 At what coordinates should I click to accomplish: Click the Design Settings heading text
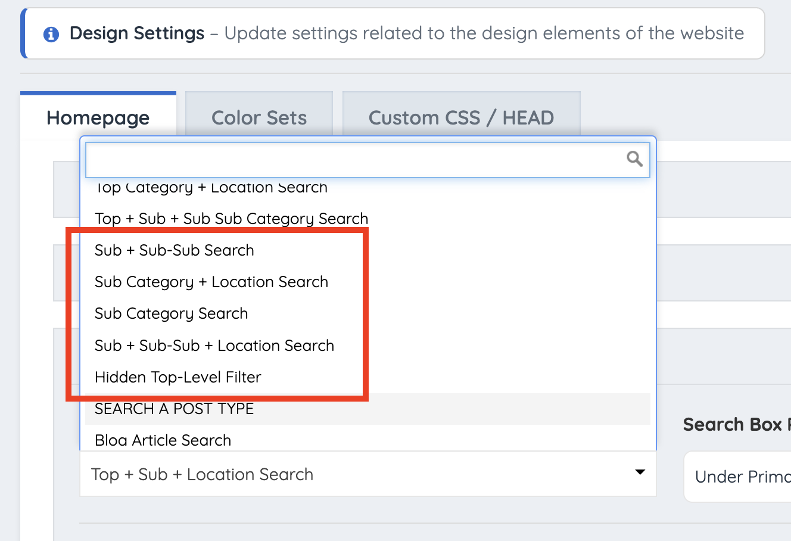[137, 33]
